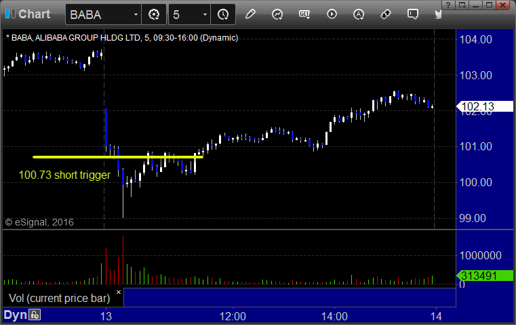516x325 pixels.
Task: Select the yellow short trigger line
Action: (x=118, y=157)
